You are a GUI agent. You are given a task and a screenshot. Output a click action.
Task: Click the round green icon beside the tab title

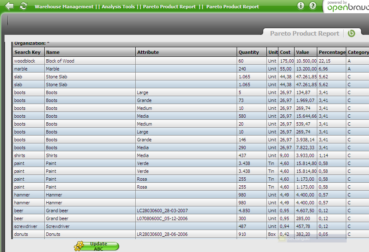coord(351,34)
